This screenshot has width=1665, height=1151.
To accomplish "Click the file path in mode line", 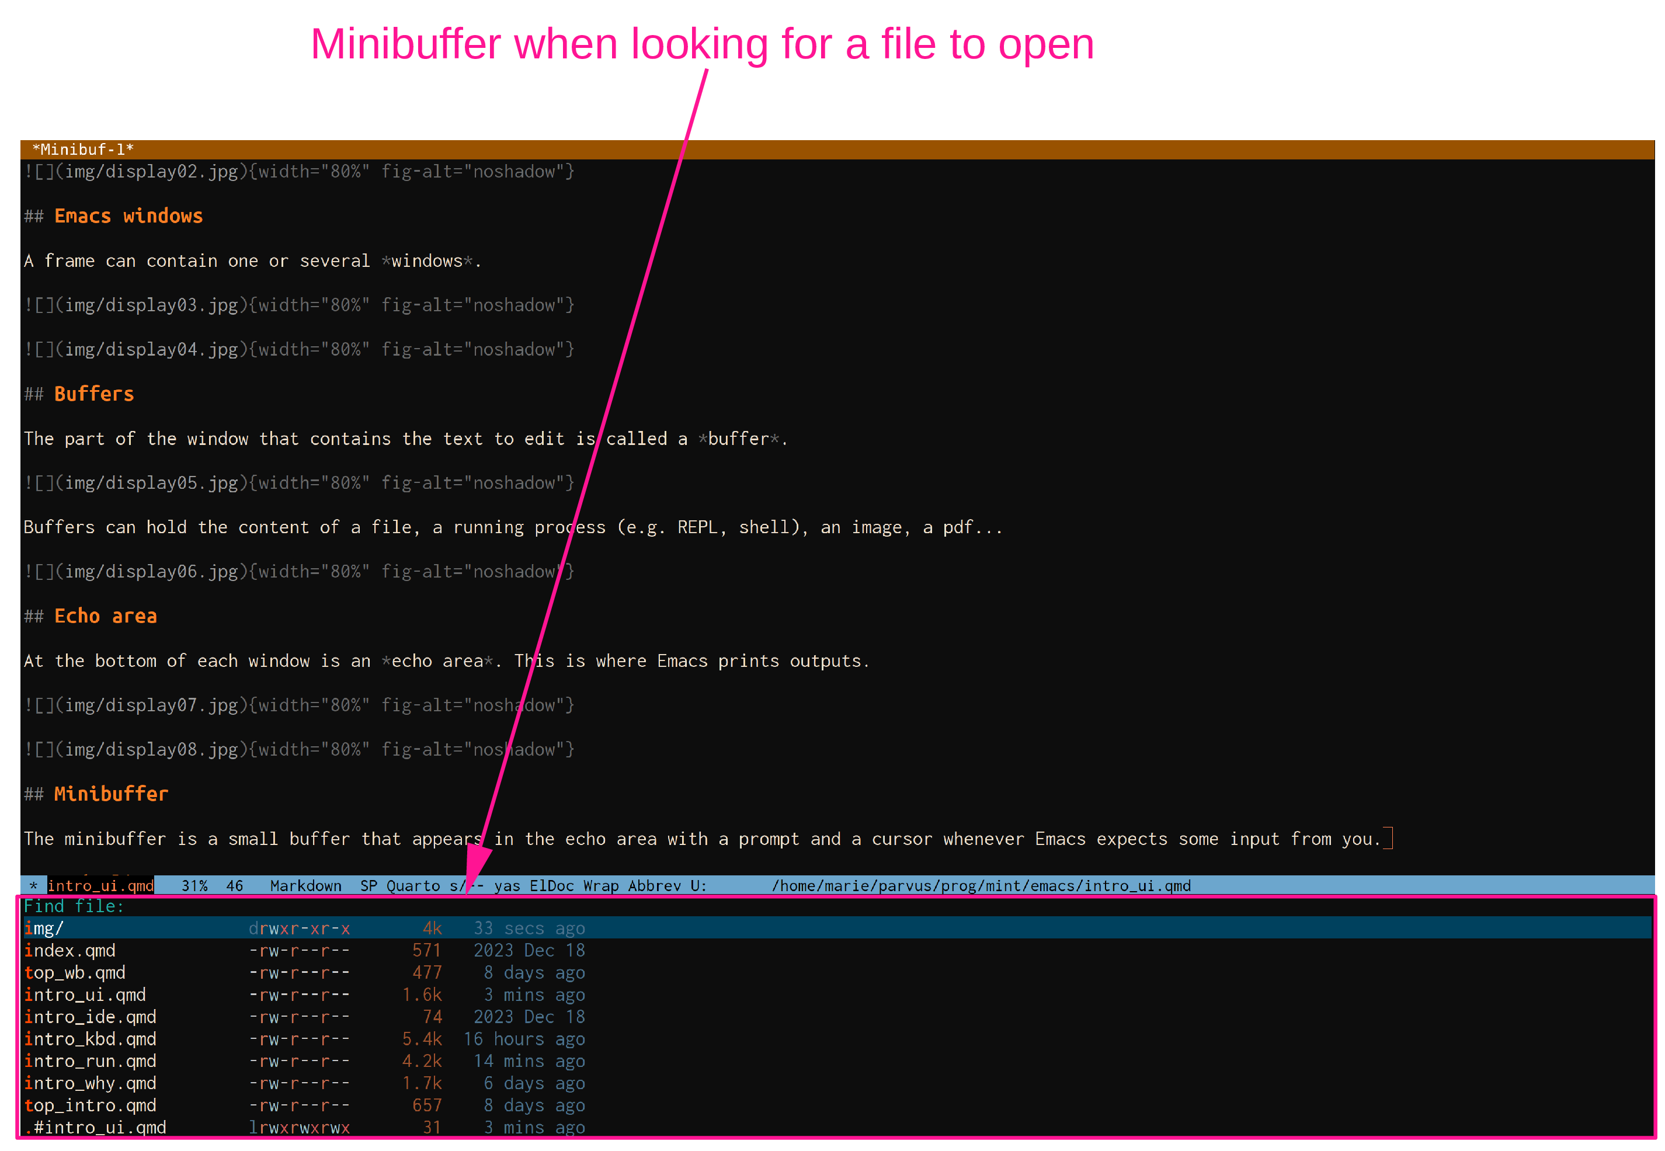I will [981, 886].
